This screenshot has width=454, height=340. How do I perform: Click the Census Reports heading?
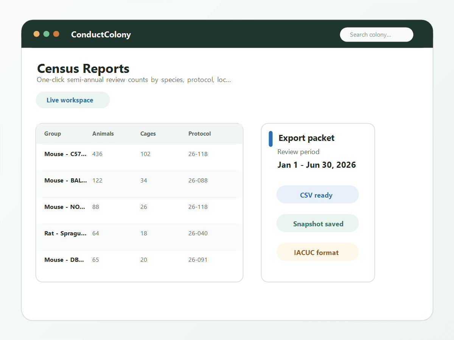(83, 69)
